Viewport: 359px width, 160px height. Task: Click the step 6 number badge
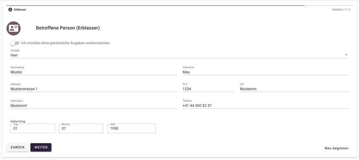coord(10,9)
